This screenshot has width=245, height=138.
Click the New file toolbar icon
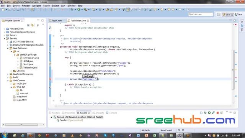tap(3, 10)
